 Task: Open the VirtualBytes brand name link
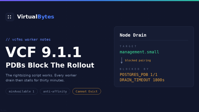tap(35, 17)
